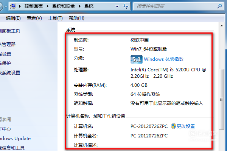Click the computer icon in the address bar

click(x=13, y=6)
